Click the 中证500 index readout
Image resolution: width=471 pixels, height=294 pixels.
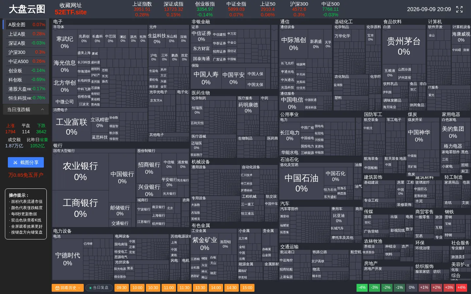(x=330, y=9)
